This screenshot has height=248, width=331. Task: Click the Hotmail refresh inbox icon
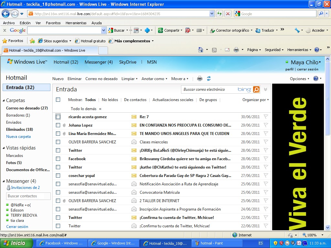(x=209, y=79)
